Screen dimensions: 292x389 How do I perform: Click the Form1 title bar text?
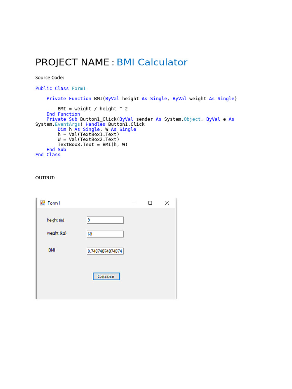click(54, 203)
